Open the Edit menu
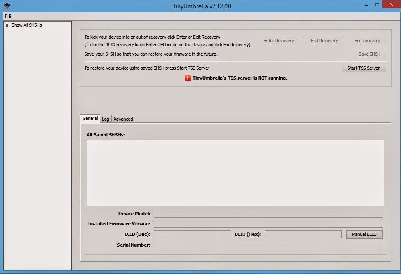 tap(9, 16)
